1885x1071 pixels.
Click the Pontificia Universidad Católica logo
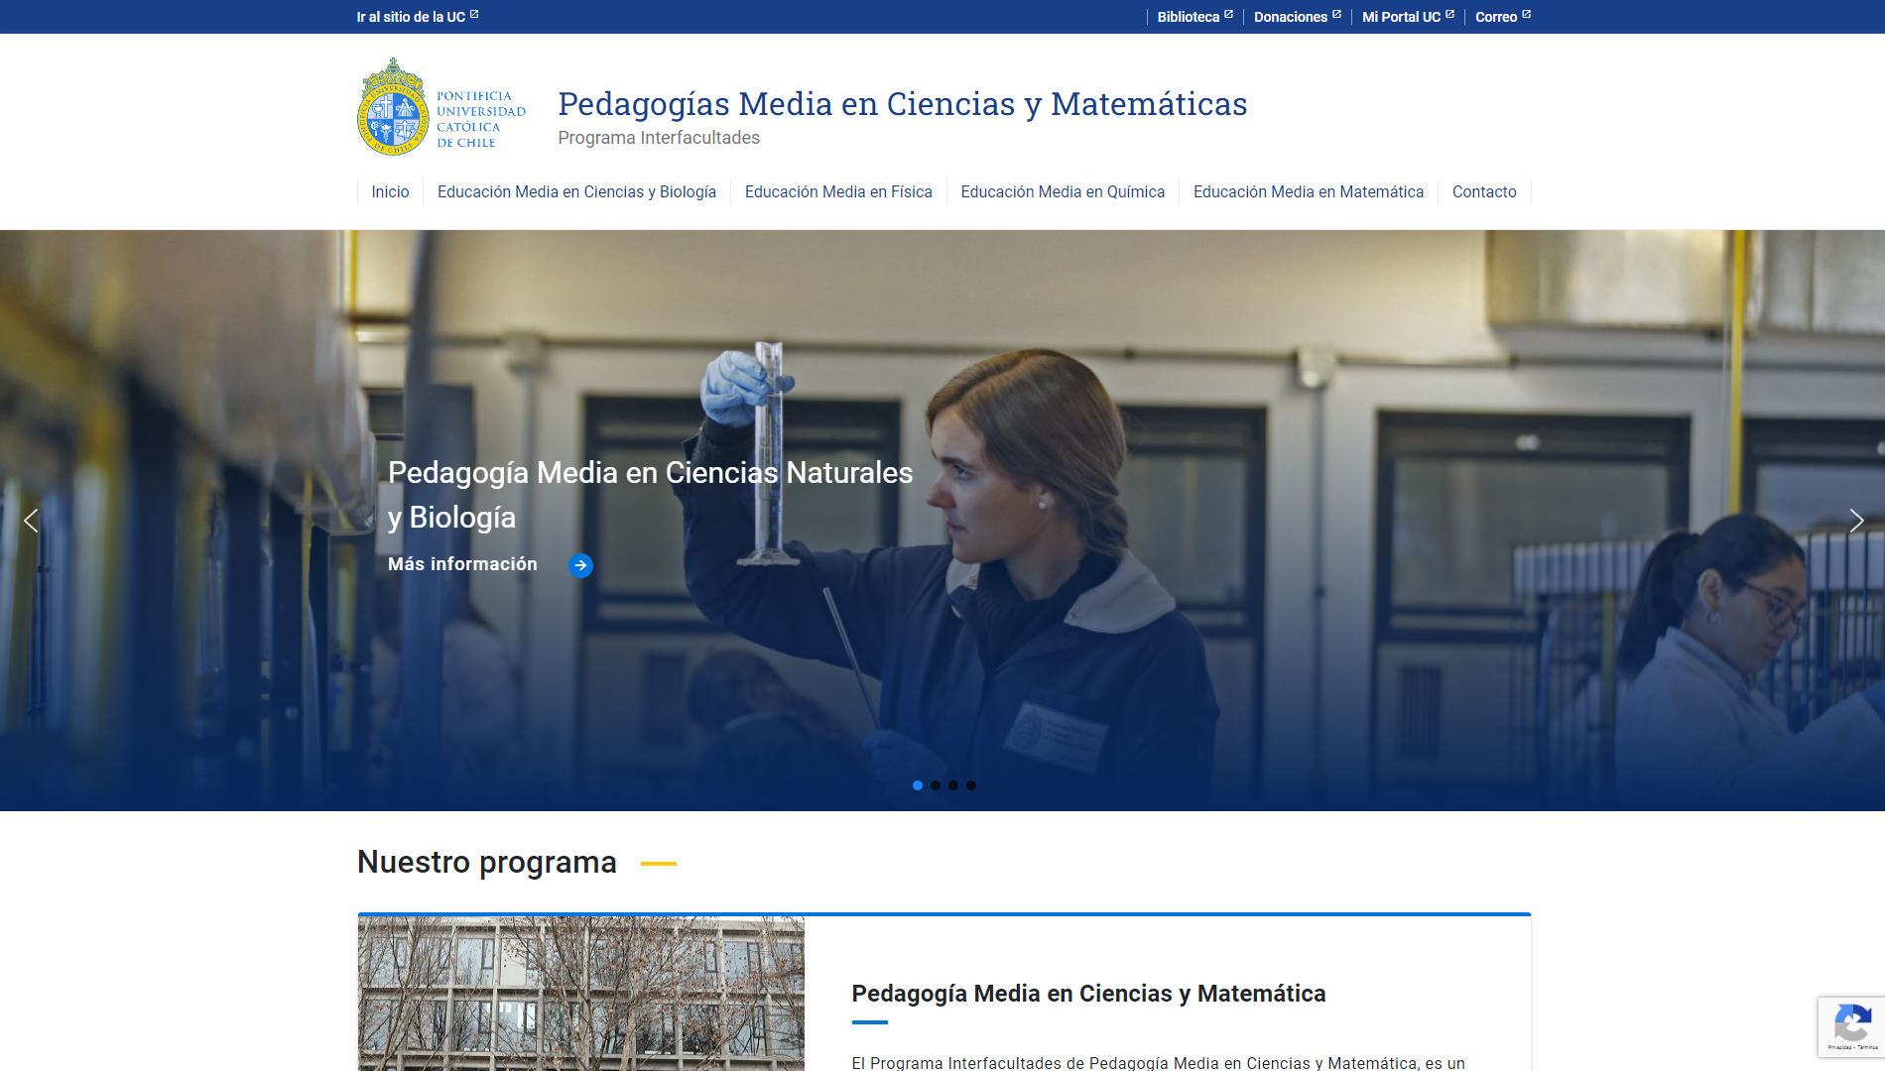pos(441,106)
